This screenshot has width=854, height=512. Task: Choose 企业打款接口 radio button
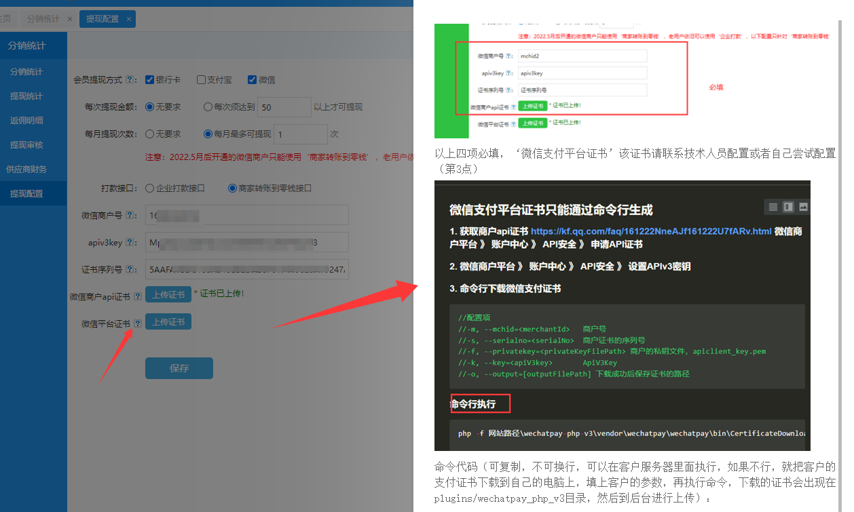coord(150,189)
